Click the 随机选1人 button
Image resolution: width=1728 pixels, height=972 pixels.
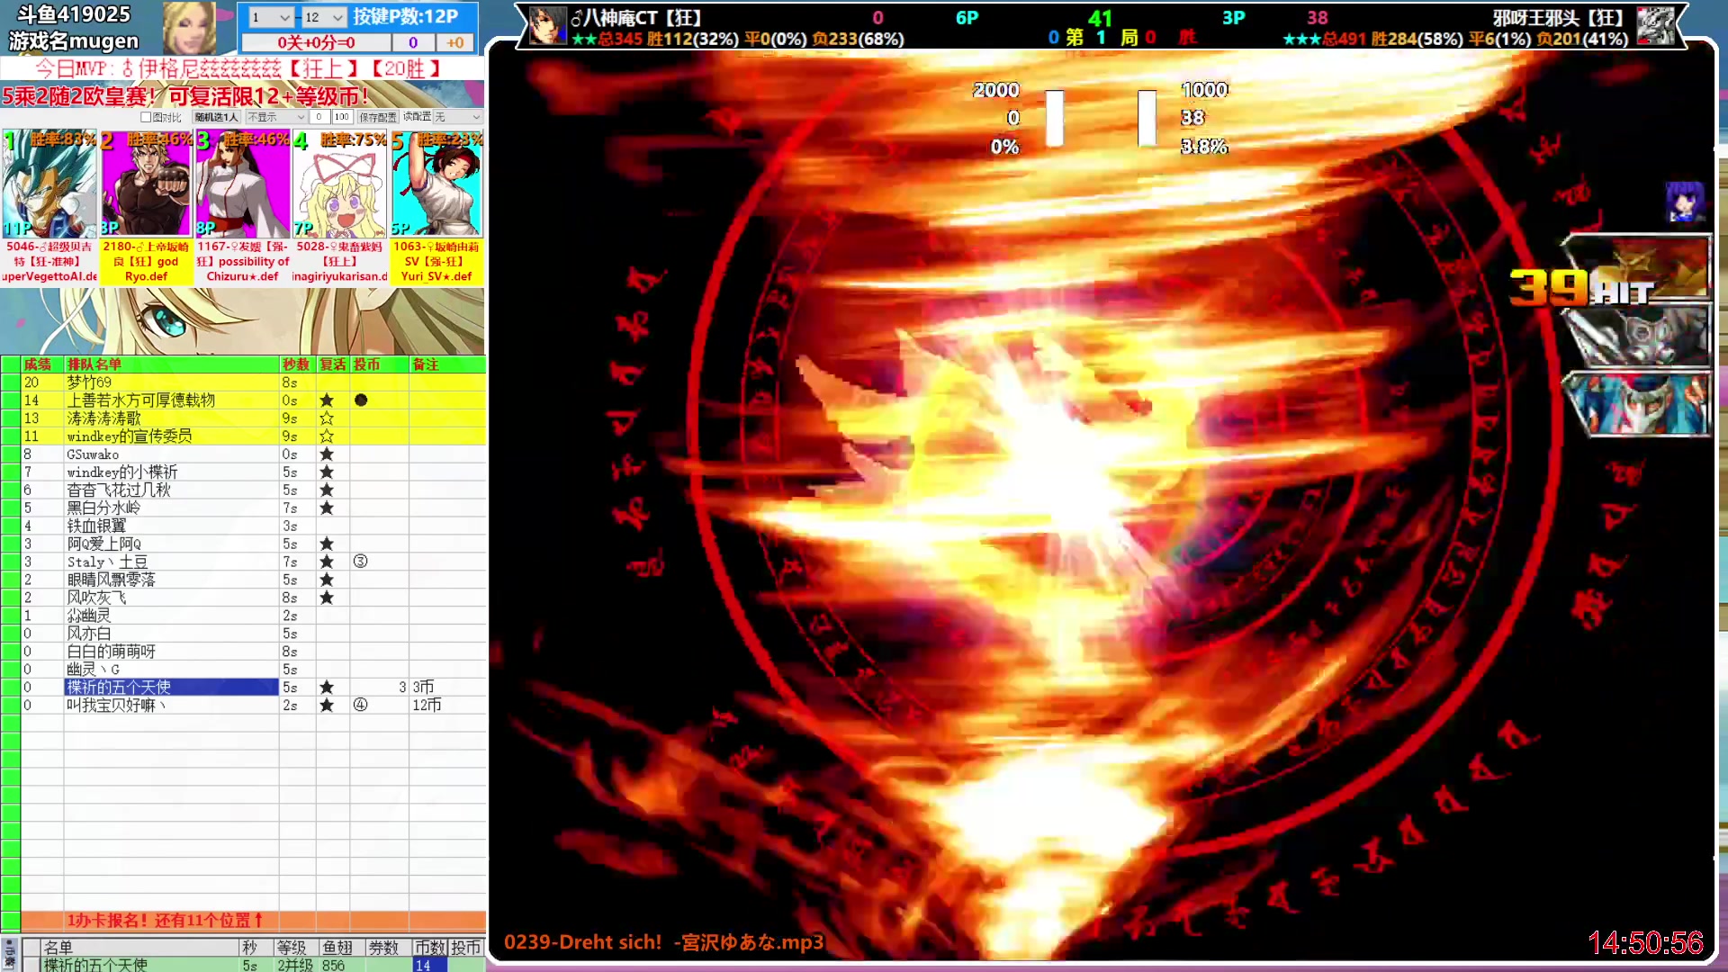(217, 117)
